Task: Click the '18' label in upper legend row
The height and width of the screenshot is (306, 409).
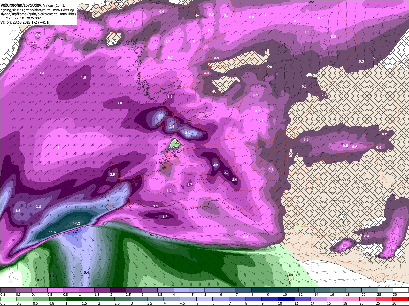Action: [x=348, y=295]
